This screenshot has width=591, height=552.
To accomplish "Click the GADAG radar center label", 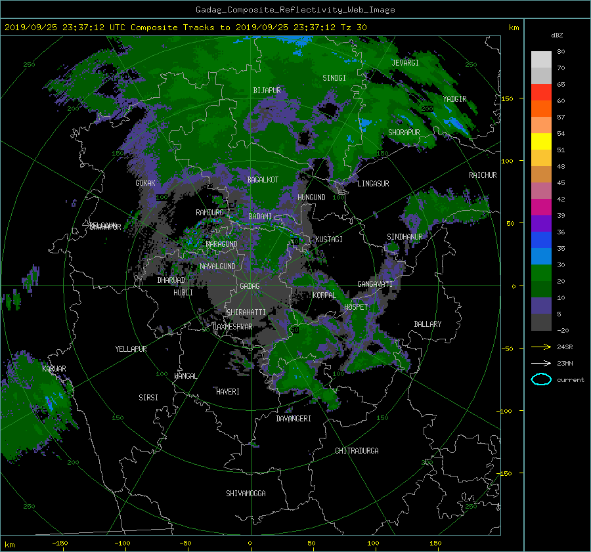I will click(x=250, y=286).
